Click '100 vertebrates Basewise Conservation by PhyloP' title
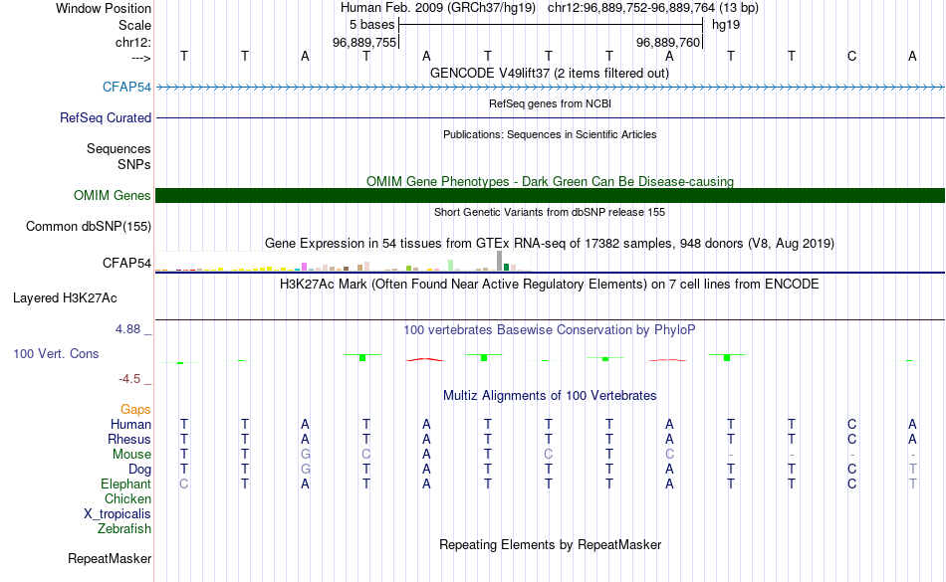The height and width of the screenshot is (582, 946). 550,329
